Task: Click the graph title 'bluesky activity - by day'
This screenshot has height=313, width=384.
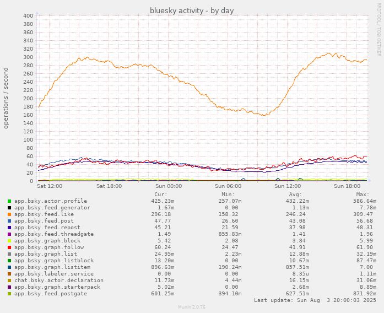Action: [192, 10]
